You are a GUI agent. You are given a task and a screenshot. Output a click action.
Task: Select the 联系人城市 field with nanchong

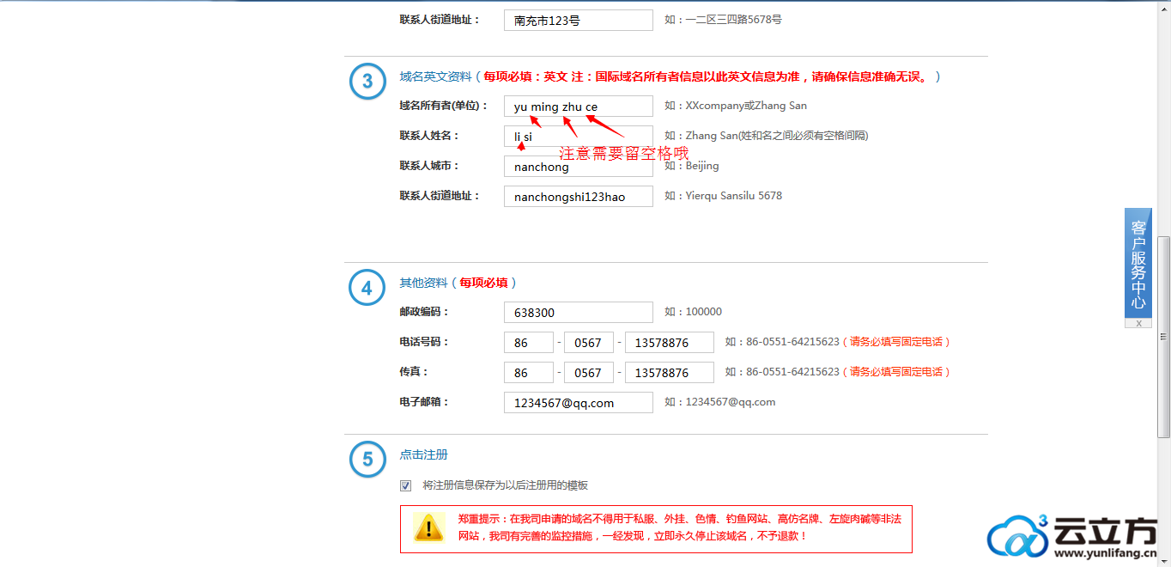pos(578,167)
